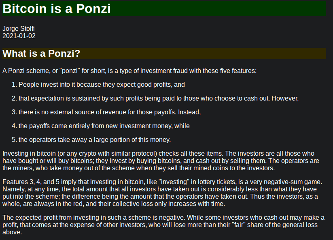Click the "What is a Ponzi?" section heading
This screenshot has width=333, height=240.
point(41,54)
